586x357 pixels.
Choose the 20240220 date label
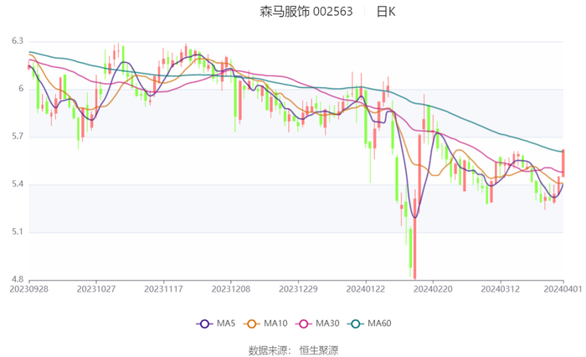[x=433, y=288]
